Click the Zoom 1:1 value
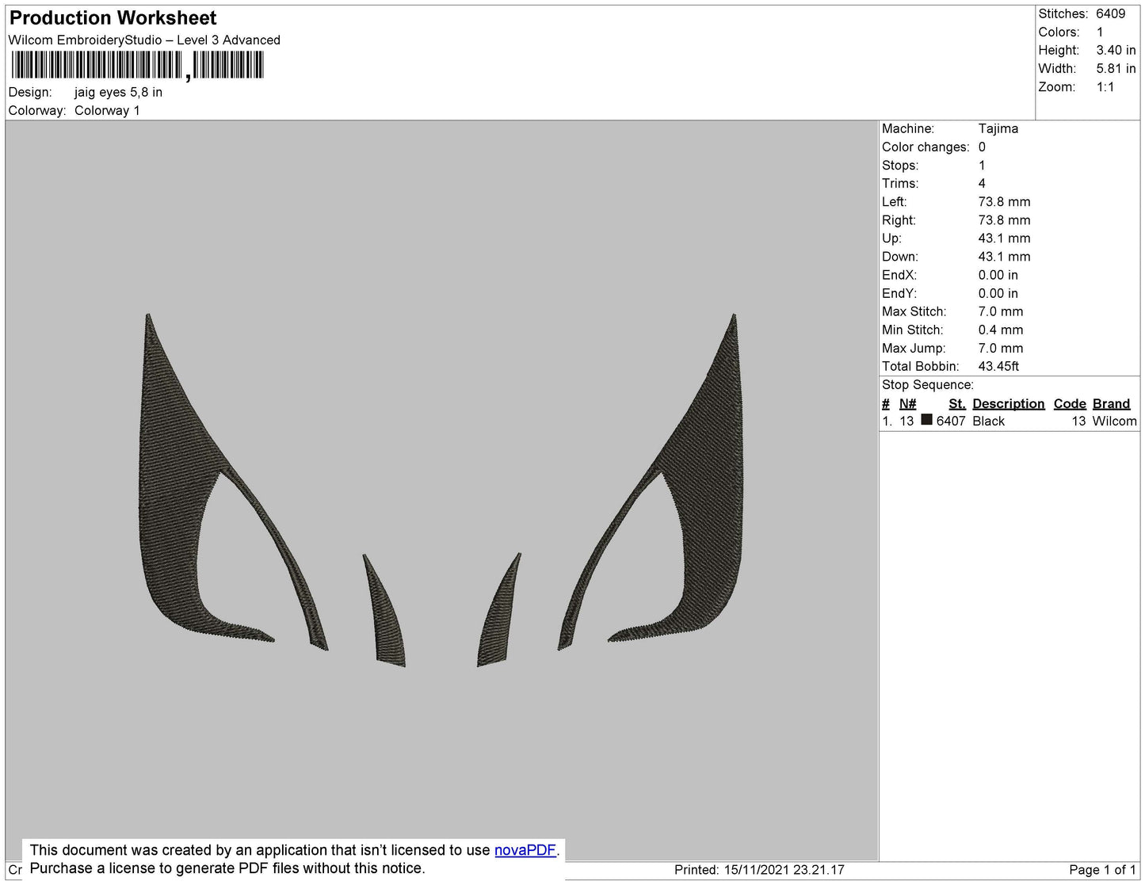 [1105, 87]
